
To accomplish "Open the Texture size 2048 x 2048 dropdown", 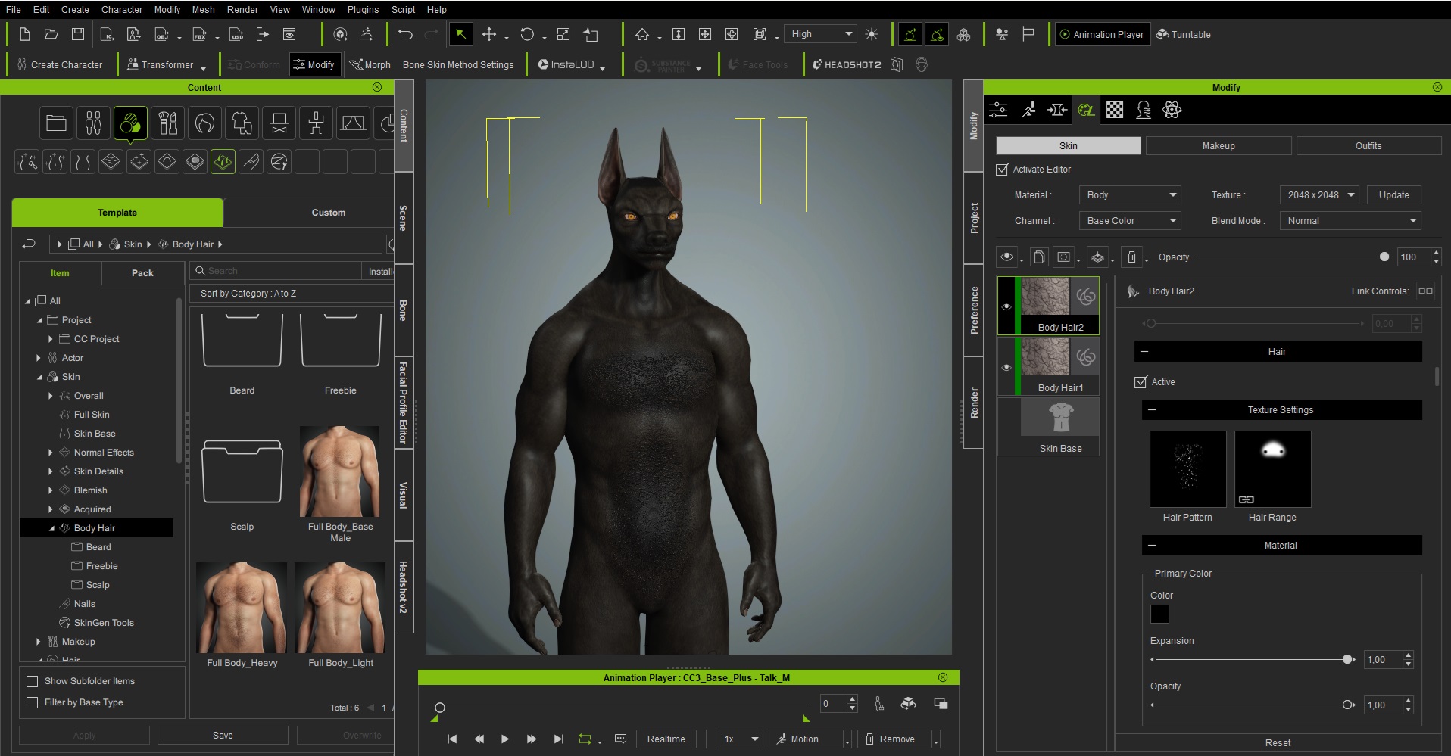I will click(x=1318, y=195).
